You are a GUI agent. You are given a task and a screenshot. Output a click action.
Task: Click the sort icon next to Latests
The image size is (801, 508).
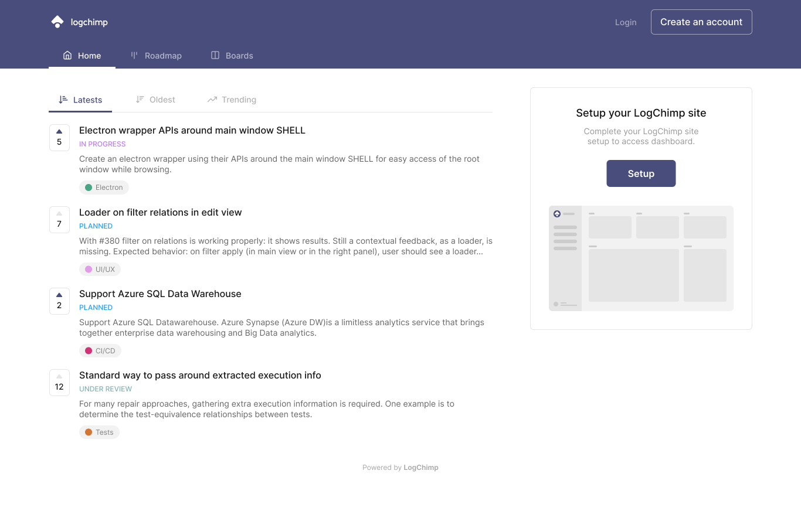pos(63,99)
